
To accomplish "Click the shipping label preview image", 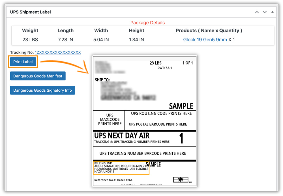I will (145, 121).
